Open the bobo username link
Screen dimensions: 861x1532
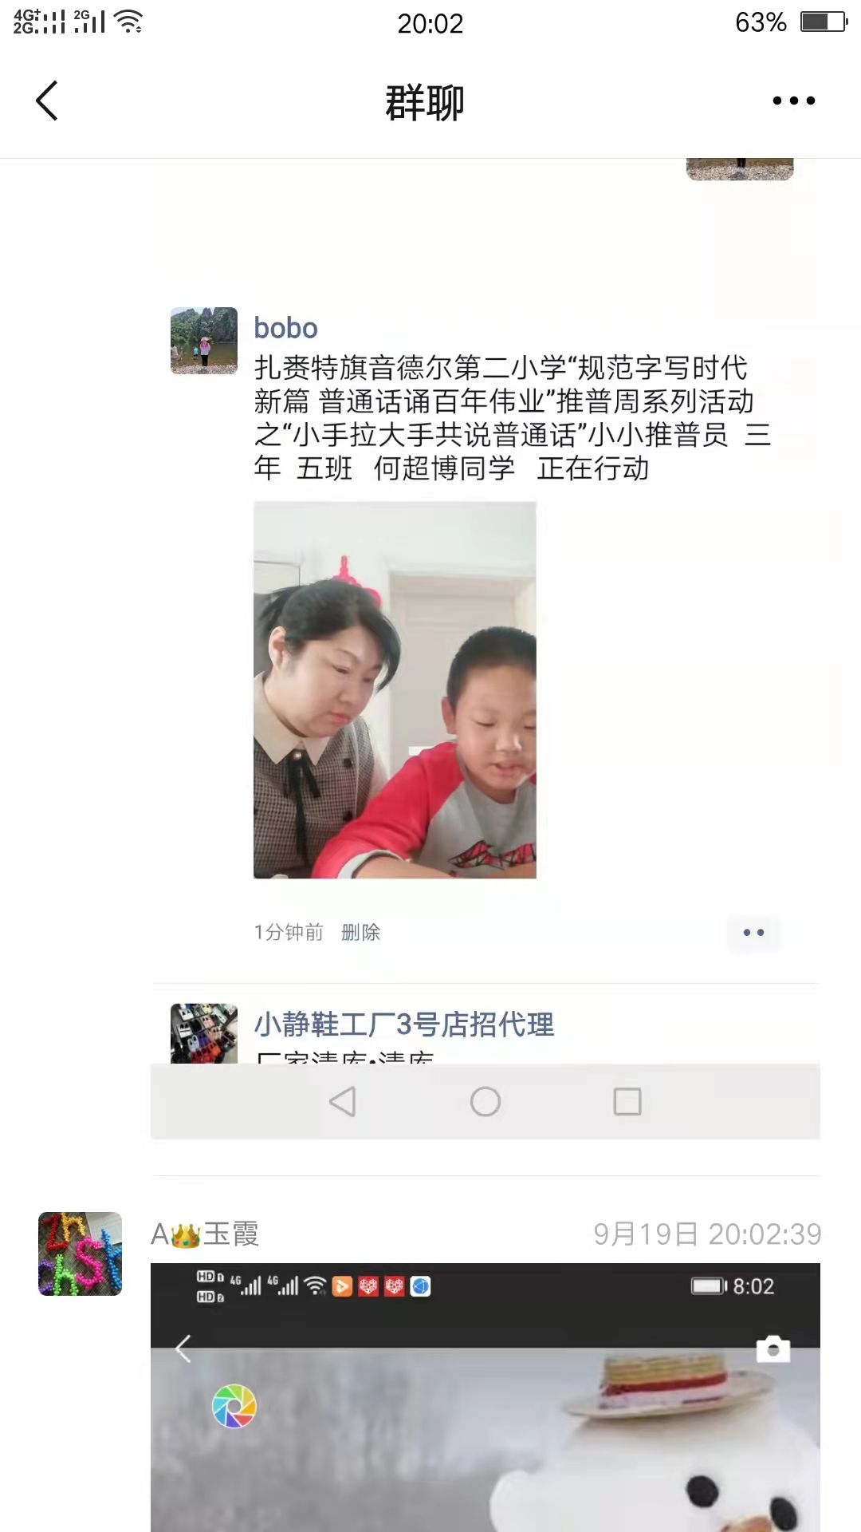point(285,328)
